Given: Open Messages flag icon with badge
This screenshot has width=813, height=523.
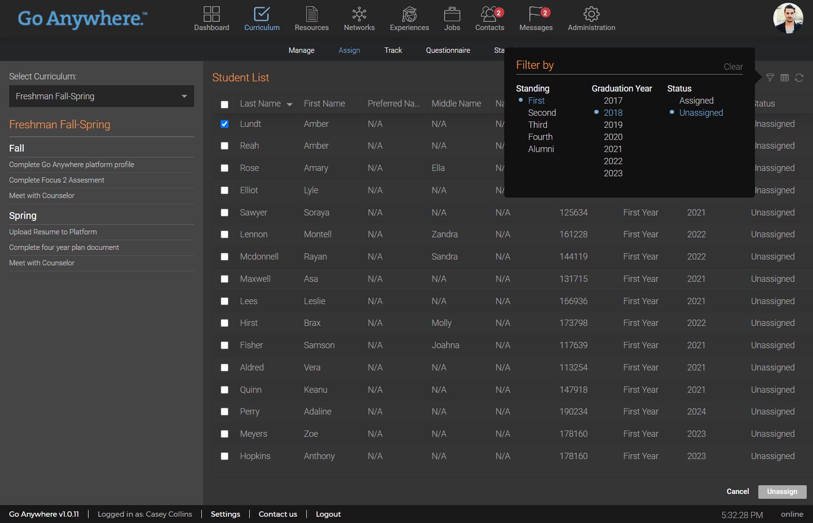Looking at the screenshot, I should click(536, 14).
